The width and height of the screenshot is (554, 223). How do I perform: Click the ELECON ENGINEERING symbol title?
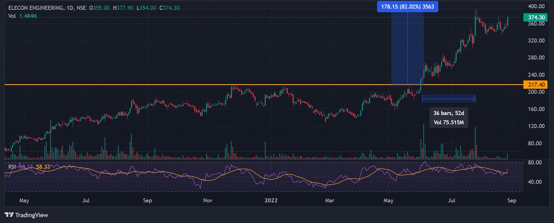(47, 8)
